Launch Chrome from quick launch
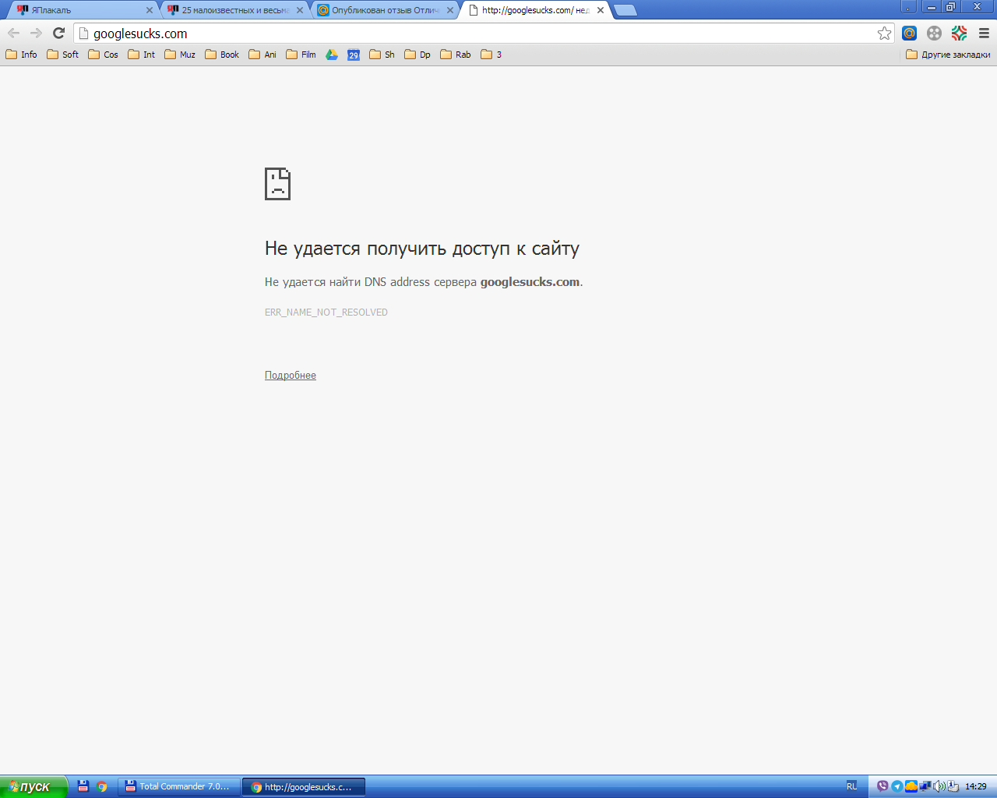 click(102, 786)
